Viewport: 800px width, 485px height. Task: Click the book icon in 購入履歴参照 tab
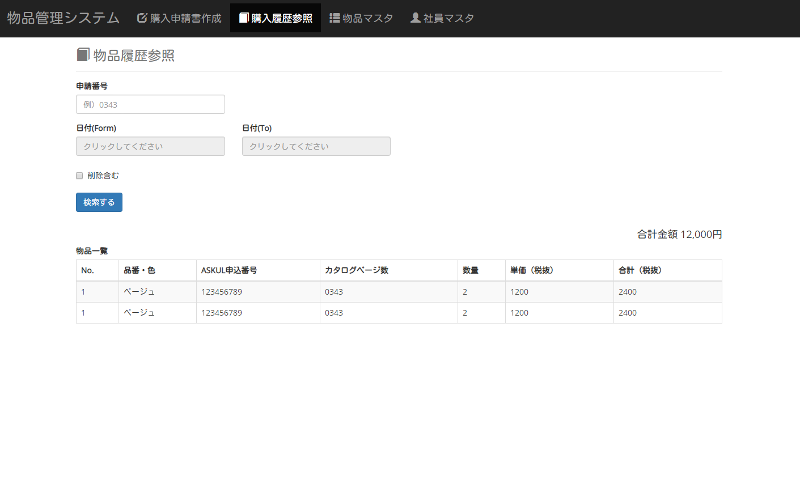(244, 18)
